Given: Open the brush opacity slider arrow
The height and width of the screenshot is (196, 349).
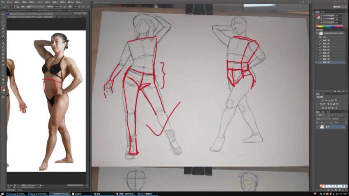Looking at the screenshot, I should click(x=61, y=7).
